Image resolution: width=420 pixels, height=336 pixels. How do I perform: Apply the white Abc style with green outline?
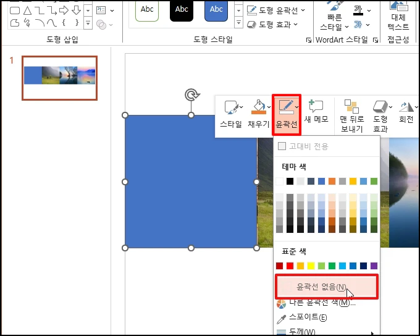click(x=147, y=10)
